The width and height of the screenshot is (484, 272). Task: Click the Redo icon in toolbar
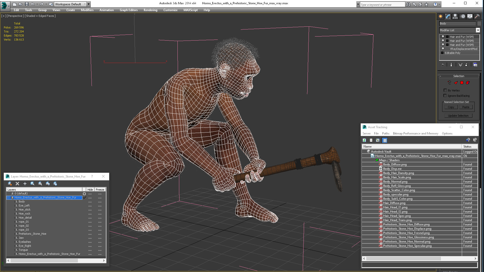coord(41,4)
